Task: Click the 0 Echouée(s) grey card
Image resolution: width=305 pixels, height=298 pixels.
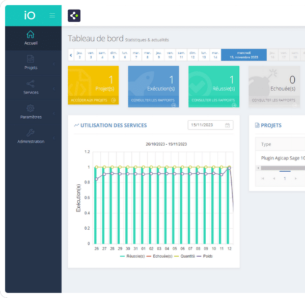Action: coord(274,87)
